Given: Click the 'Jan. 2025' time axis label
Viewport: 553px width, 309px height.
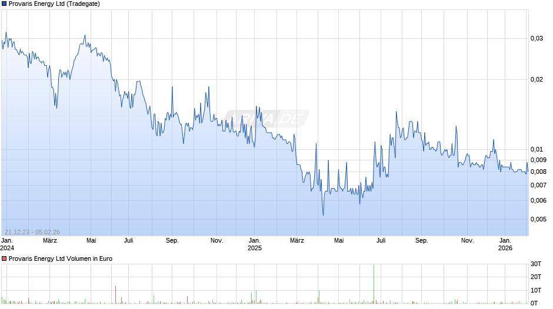Looking at the screenshot, I should (255, 244).
